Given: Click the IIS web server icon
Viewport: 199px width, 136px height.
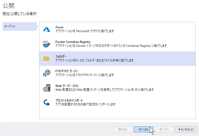Looking at the screenshot, I should point(47,88).
